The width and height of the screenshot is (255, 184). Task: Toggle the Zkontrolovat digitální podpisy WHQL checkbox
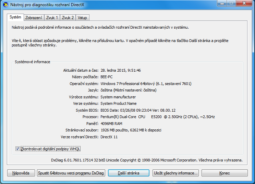pos(17,149)
